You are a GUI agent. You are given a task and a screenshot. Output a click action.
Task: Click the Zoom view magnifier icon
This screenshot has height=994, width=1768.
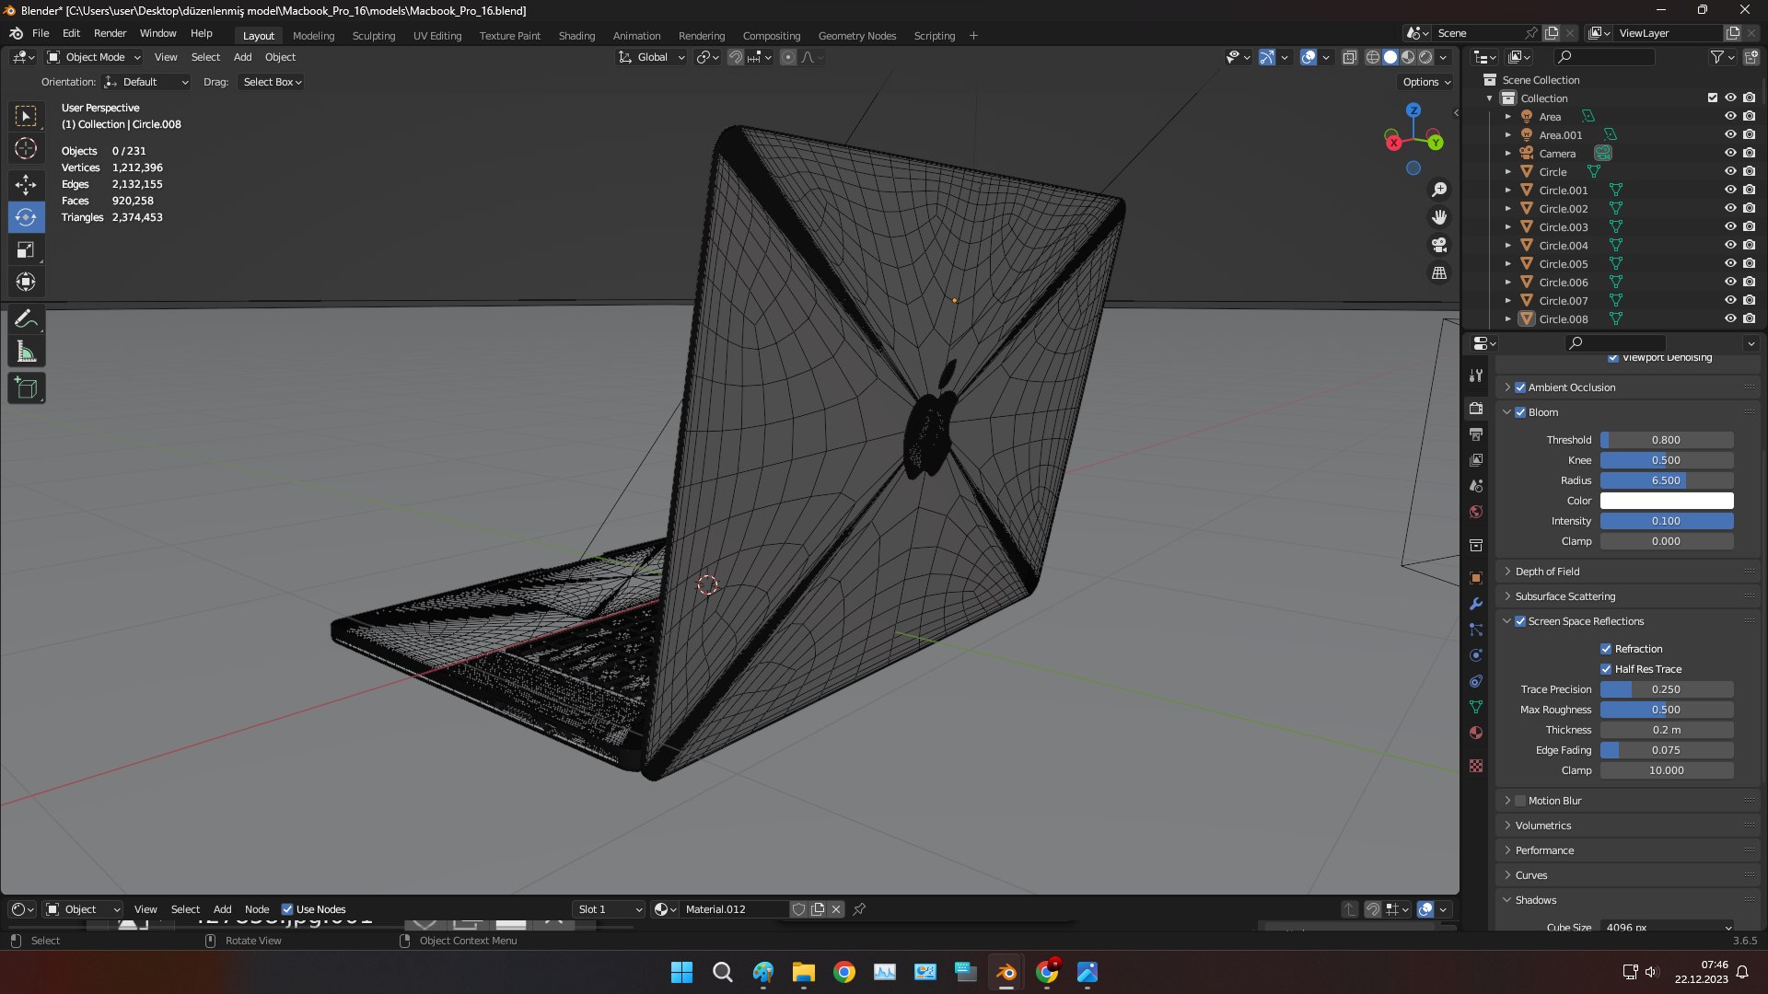(x=1438, y=190)
